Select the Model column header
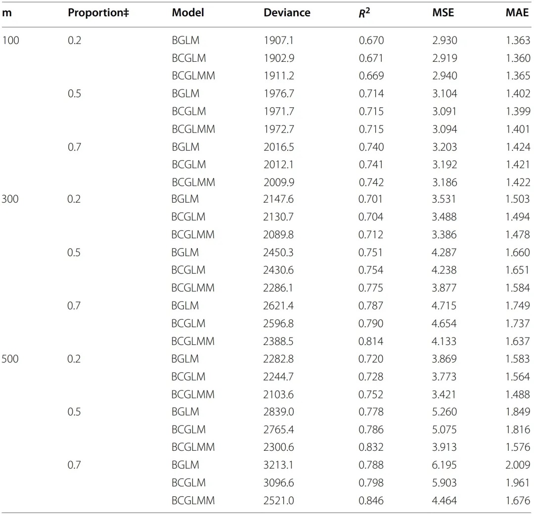 (x=188, y=12)
